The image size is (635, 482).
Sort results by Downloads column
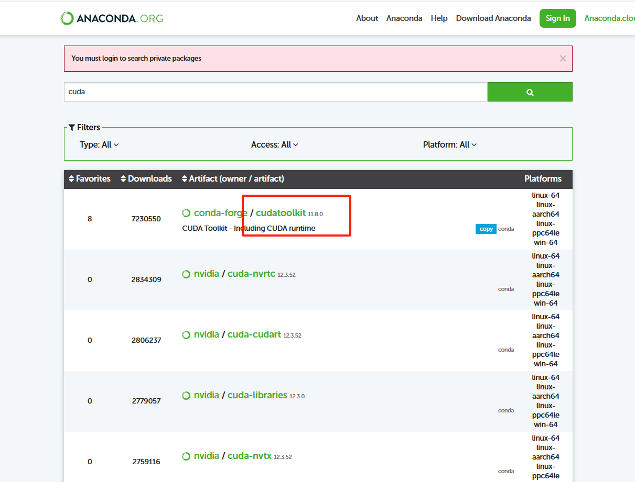(146, 179)
